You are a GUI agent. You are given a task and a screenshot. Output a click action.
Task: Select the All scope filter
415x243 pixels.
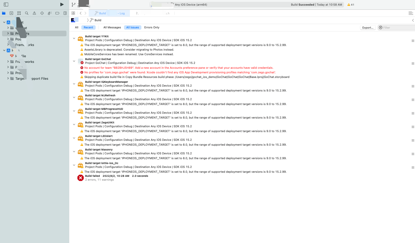coord(77,27)
